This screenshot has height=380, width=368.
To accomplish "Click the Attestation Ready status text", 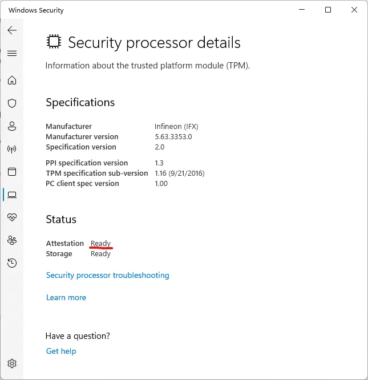I will (100, 243).
